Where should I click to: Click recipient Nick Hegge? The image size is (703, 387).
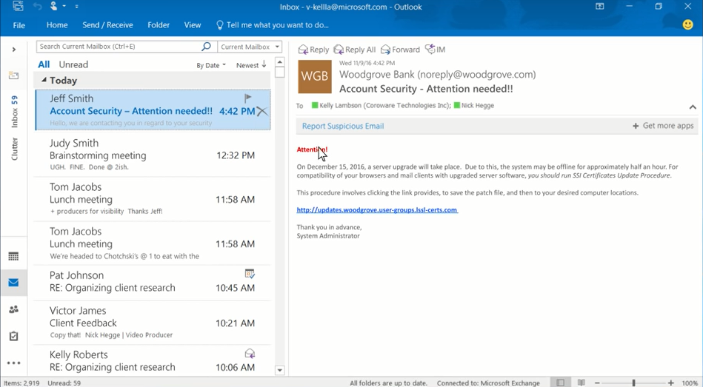point(478,105)
